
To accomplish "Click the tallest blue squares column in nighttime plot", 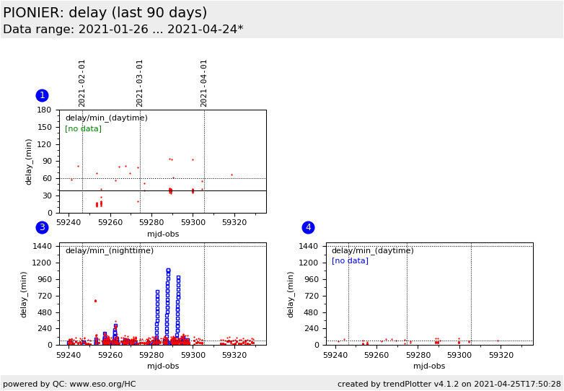I will 168,303.
